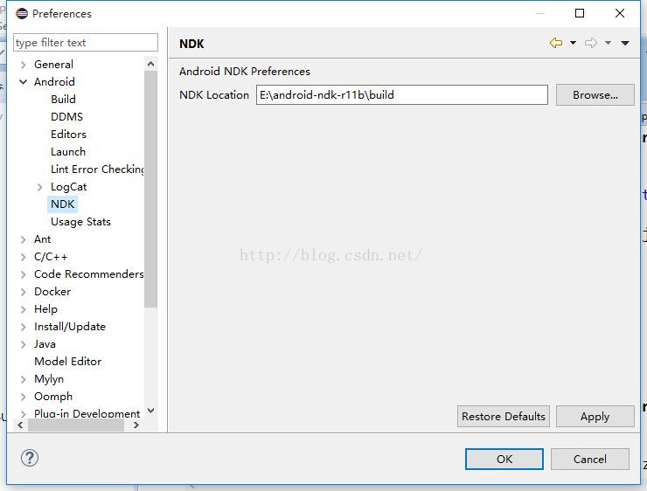This screenshot has width=647, height=491.
Task: Click Browse... for NDK location
Action: (x=595, y=95)
